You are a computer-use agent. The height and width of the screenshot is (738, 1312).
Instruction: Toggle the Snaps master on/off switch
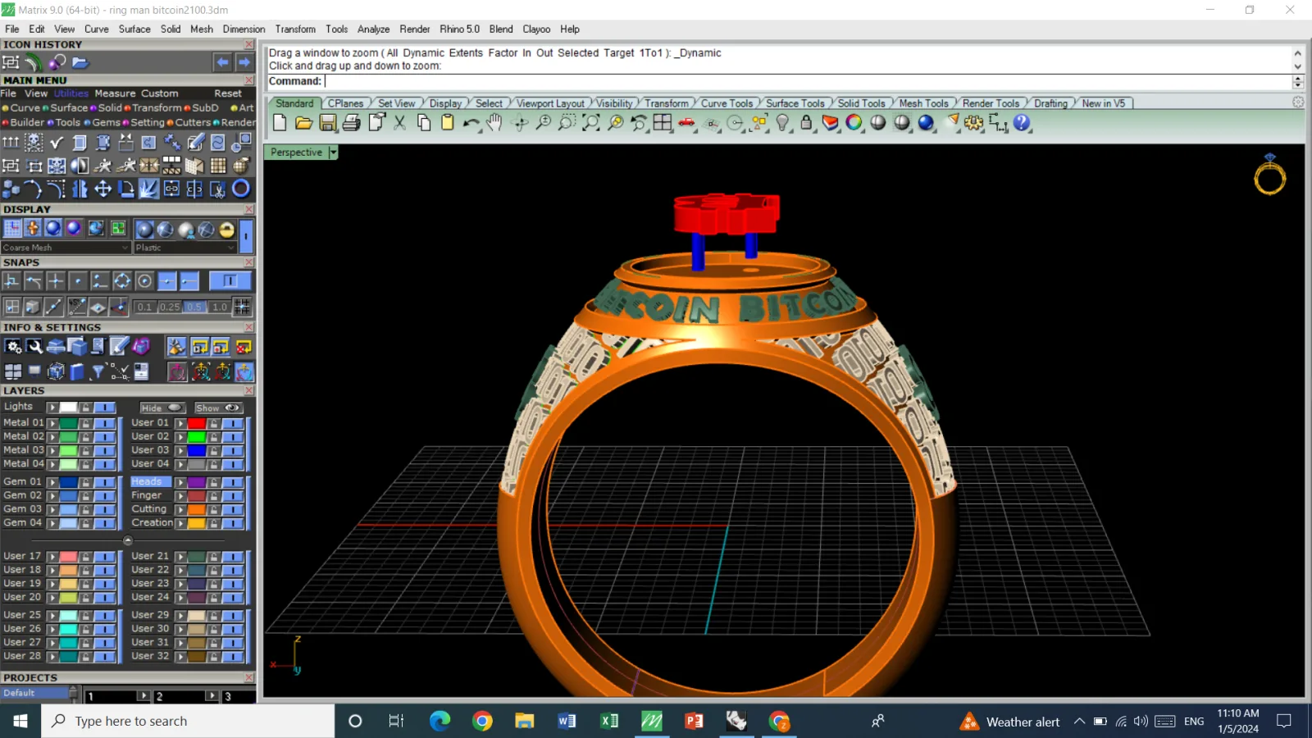[x=230, y=281]
